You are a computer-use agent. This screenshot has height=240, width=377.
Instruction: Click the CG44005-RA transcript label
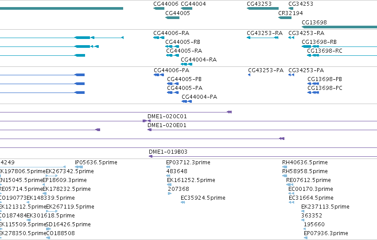point(184,50)
